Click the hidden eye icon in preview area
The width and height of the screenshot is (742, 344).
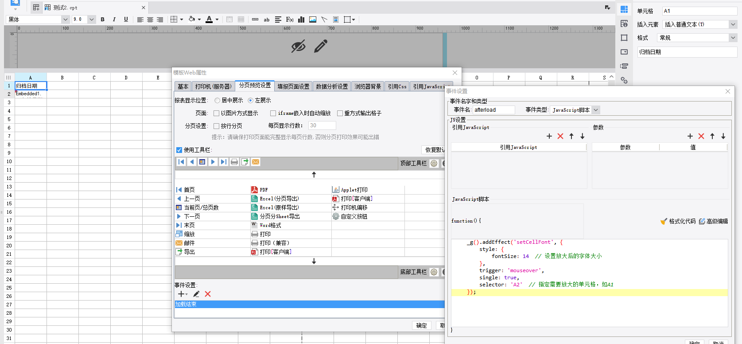coord(298,46)
